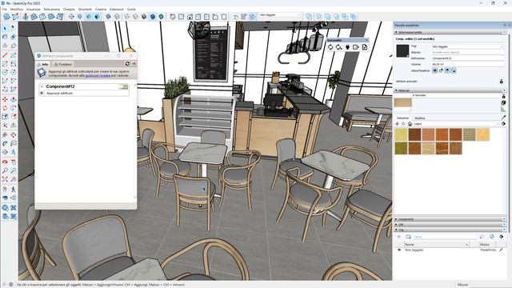Screen dimensions: 512x288
Task: Open the tag dropdown in top toolbar
Action: pos(280,15)
